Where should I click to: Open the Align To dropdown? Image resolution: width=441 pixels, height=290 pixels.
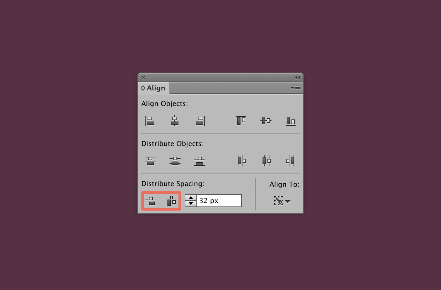tap(283, 201)
